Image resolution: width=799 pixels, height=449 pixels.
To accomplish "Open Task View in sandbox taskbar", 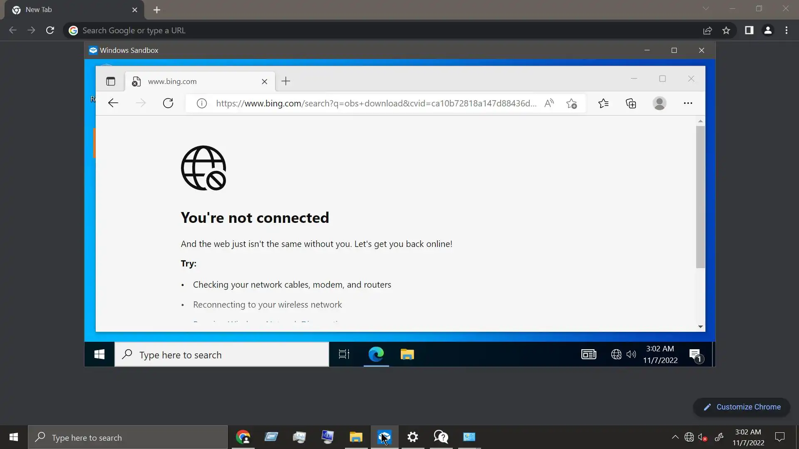I will click(344, 354).
